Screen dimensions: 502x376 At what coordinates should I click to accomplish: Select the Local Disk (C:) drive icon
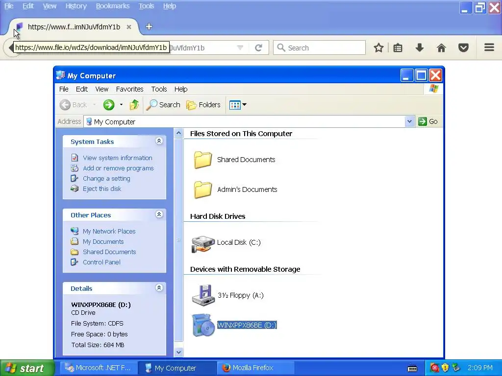pos(203,244)
